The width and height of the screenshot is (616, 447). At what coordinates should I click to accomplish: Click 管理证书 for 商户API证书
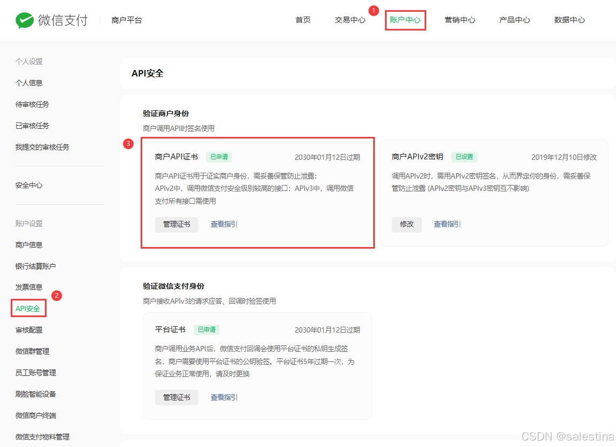pyautogui.click(x=176, y=224)
